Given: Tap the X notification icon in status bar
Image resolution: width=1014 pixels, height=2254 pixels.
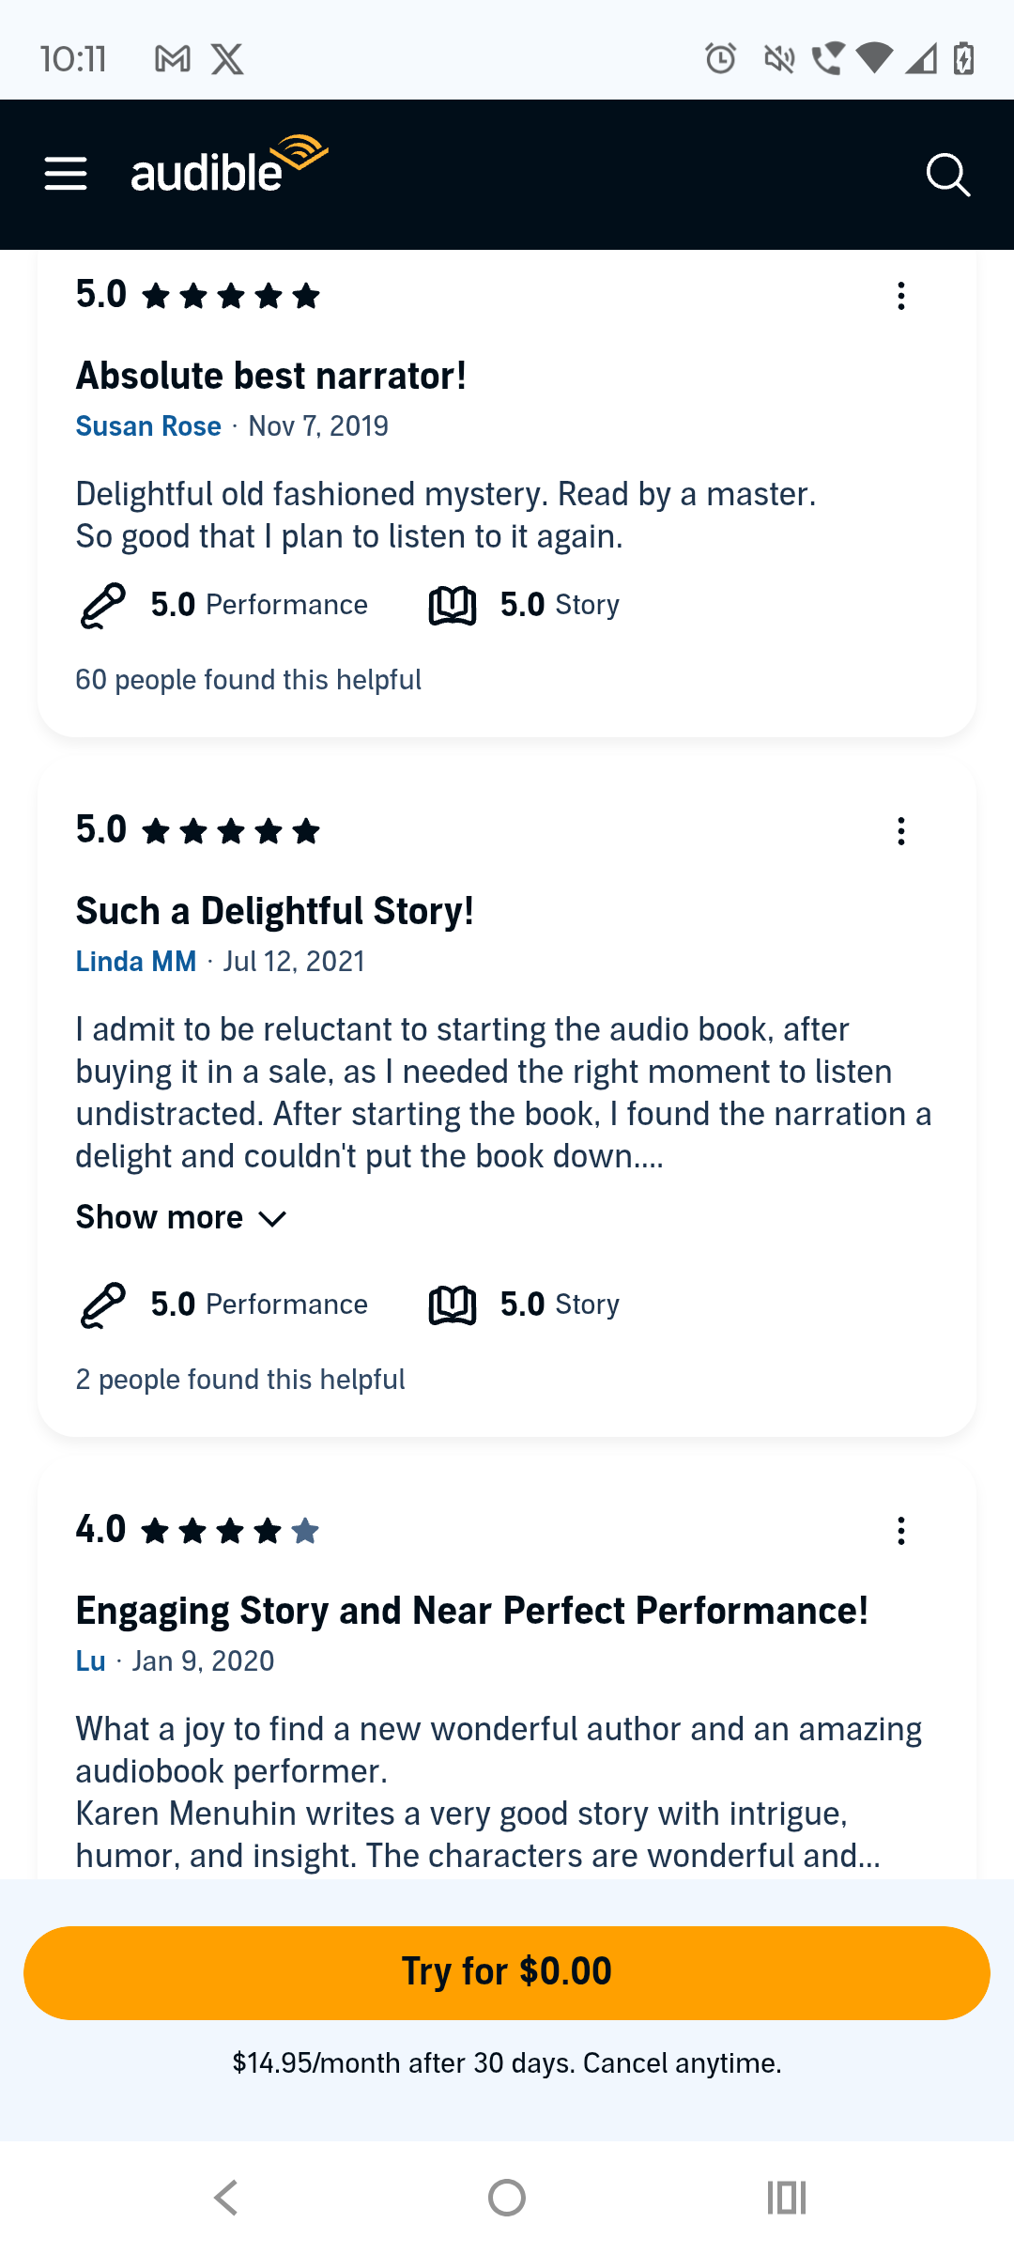Looking at the screenshot, I should coord(227,59).
